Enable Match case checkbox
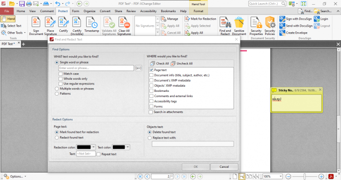 (x=60, y=74)
